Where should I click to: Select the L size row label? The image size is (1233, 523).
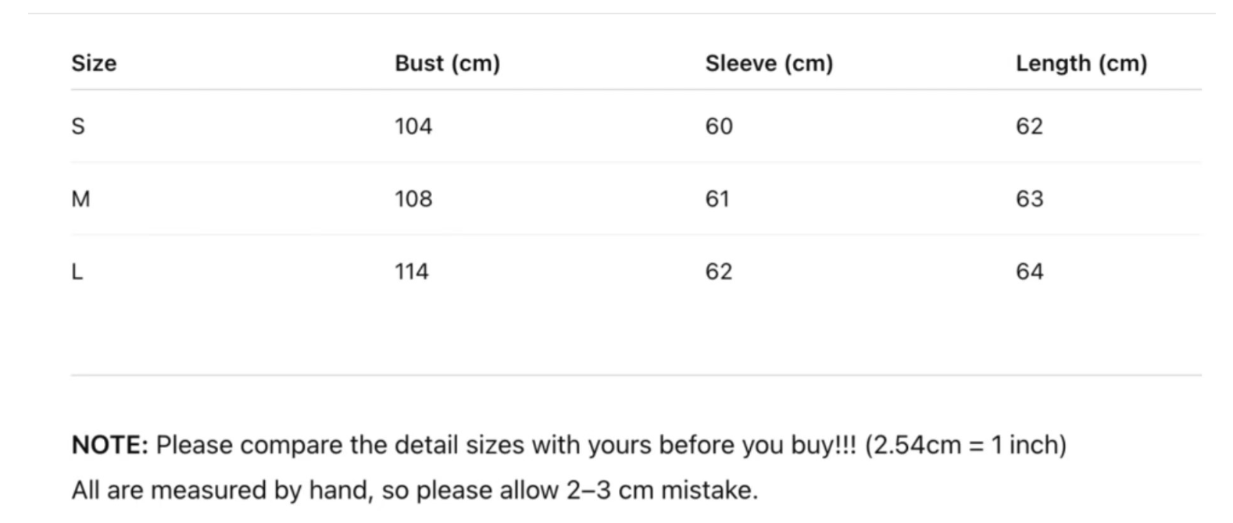(x=77, y=272)
